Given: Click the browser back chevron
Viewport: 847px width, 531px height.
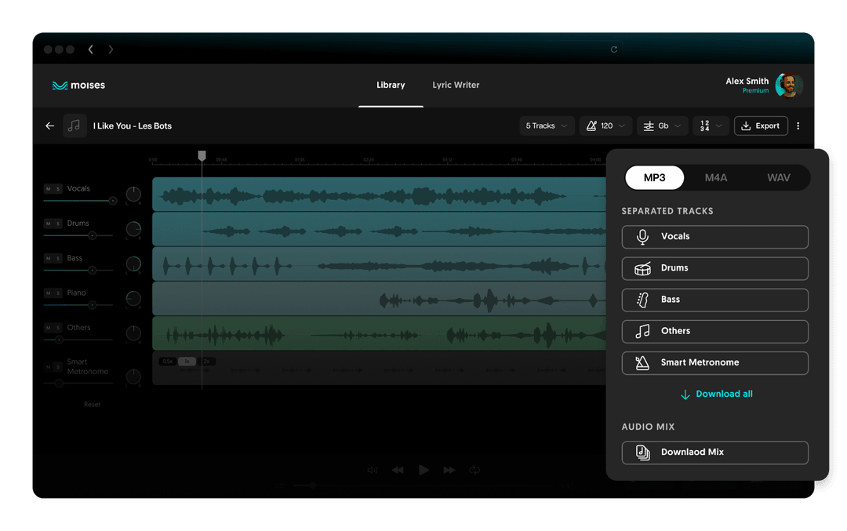Looking at the screenshot, I should pos(91,49).
